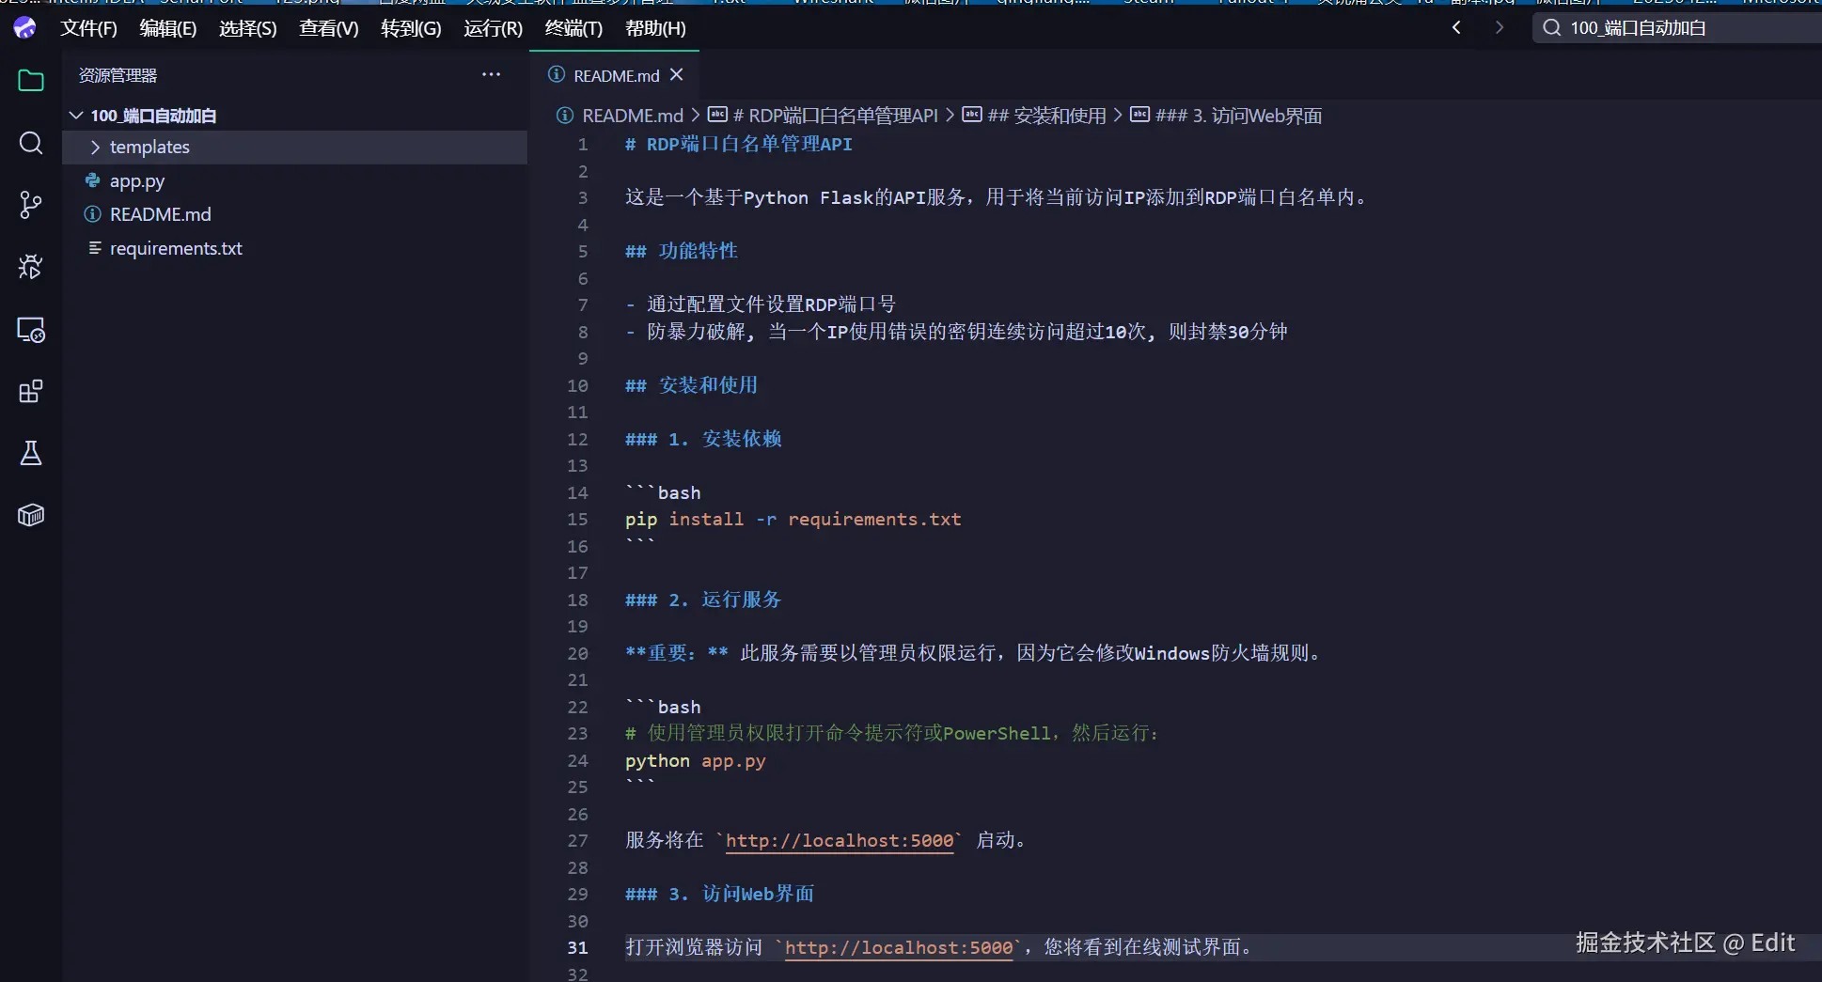Open the 终端(T) menu
Image resolution: width=1822 pixels, height=982 pixels.
click(573, 28)
